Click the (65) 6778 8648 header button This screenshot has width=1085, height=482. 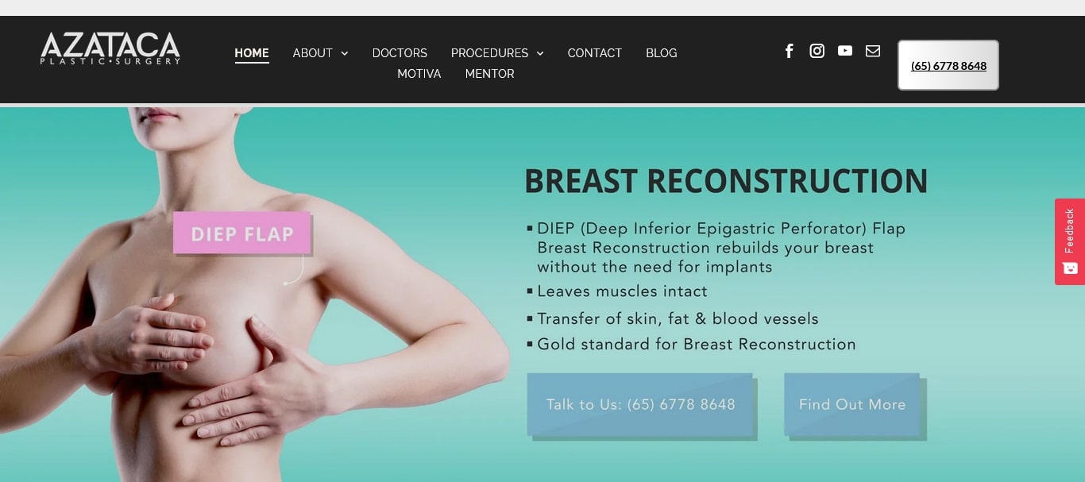click(948, 65)
